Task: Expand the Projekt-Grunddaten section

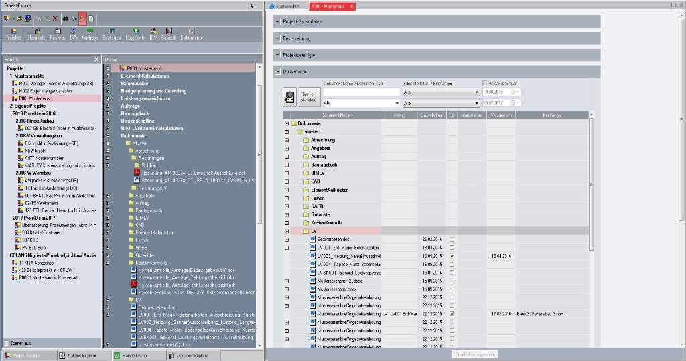Action: tap(277, 21)
